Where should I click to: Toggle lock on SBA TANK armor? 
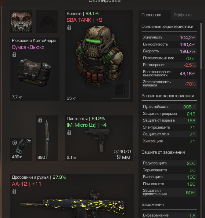pos(69,27)
